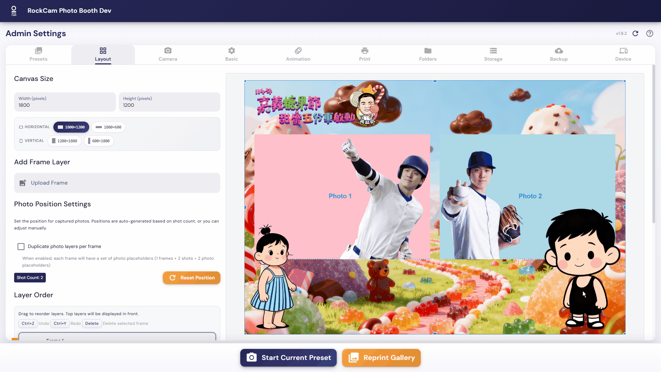
Task: Open the Storage tab
Action: coord(493,55)
